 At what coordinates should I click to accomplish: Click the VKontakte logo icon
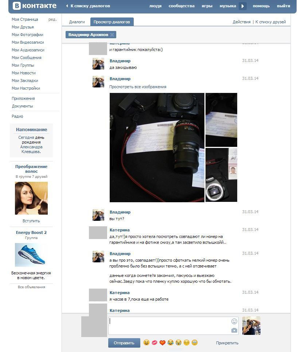[16, 6]
